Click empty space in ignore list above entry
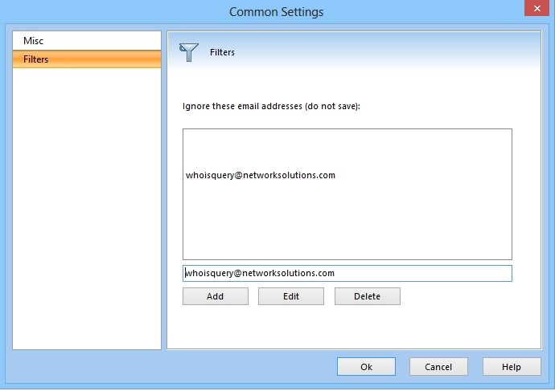The image size is (555, 391). [x=347, y=149]
